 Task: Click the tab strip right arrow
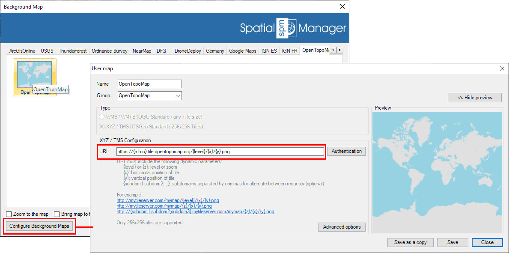[340, 50]
